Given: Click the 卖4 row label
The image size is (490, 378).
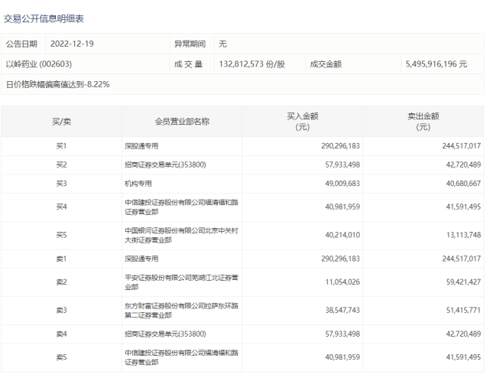Looking at the screenshot, I should point(61,334).
